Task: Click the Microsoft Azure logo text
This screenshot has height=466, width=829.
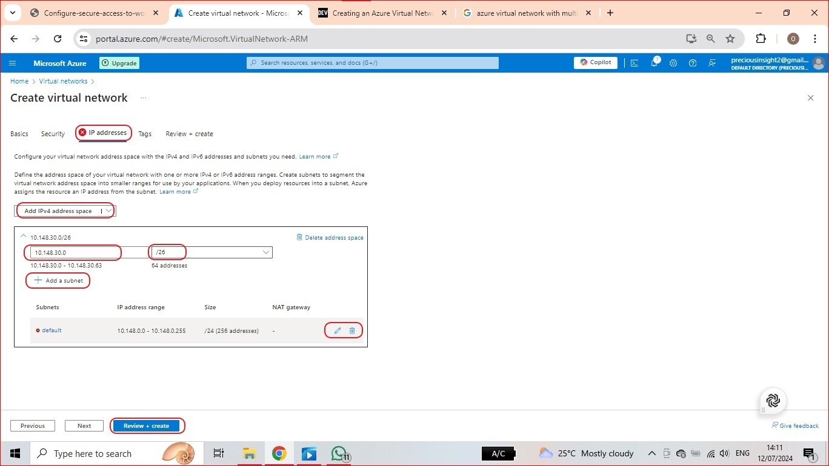Action: pos(60,63)
